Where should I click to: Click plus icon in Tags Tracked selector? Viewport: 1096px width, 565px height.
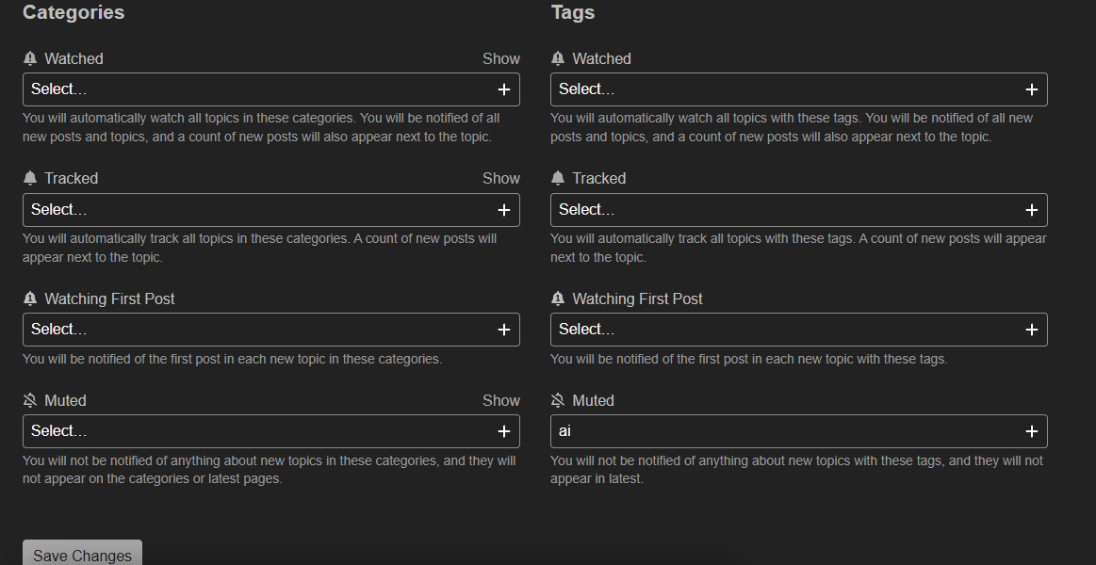coord(1032,210)
